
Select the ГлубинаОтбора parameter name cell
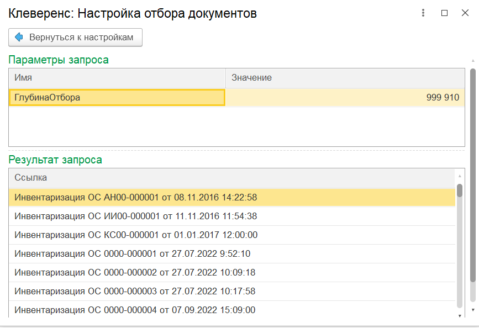117,97
